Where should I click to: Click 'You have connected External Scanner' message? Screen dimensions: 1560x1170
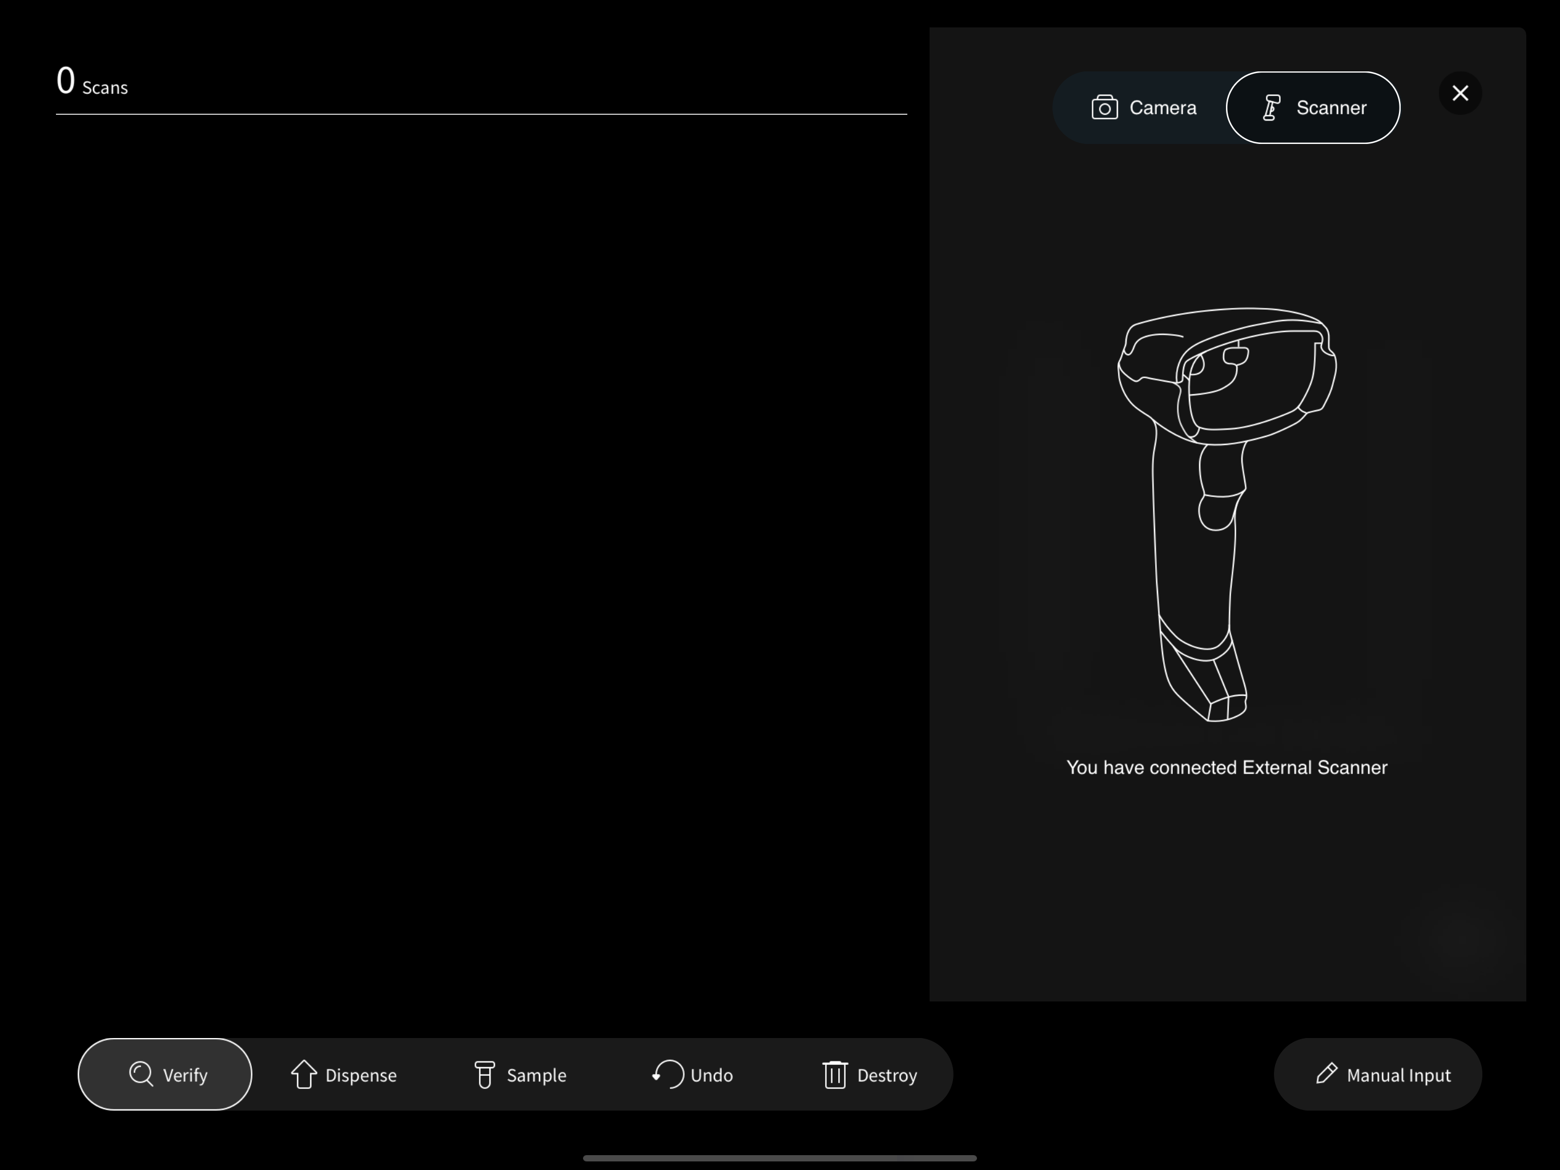(x=1227, y=767)
